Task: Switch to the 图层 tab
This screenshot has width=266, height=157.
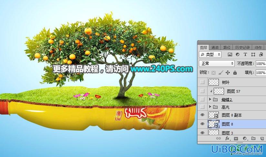Action: tap(204, 48)
